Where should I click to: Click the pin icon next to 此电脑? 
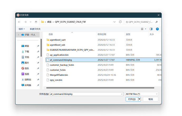click(38, 85)
